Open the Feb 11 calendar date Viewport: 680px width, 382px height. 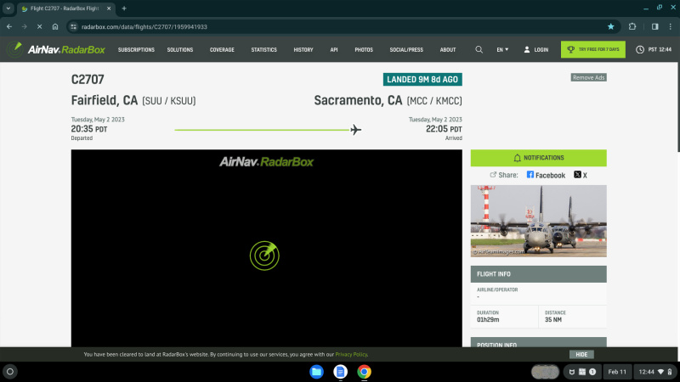[x=617, y=372]
